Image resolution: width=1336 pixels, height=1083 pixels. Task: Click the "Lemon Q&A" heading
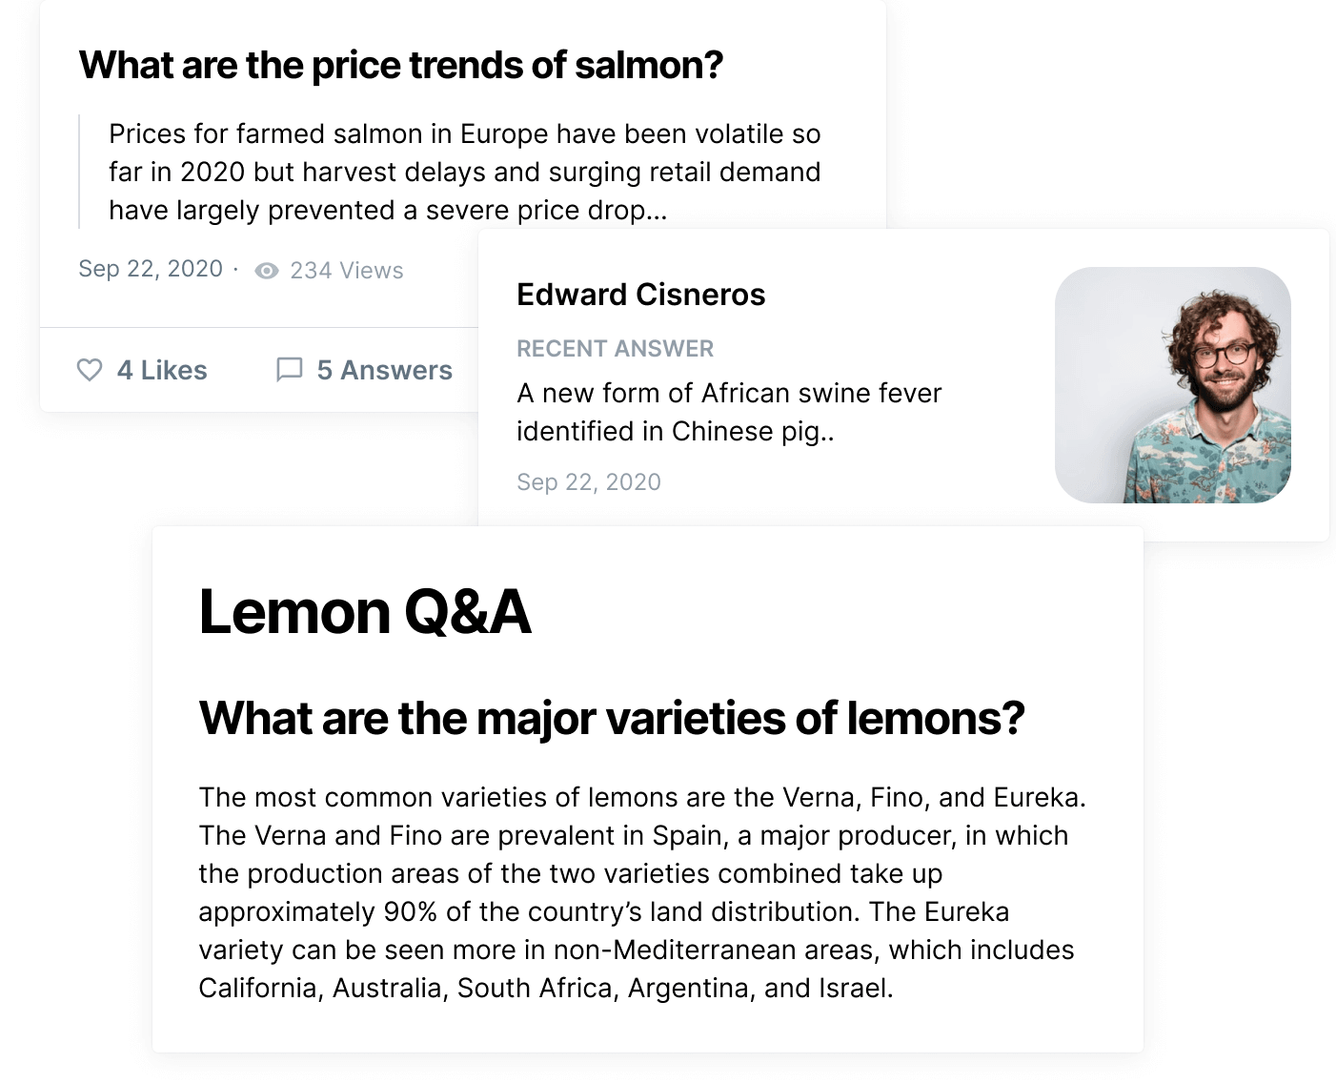(x=364, y=612)
